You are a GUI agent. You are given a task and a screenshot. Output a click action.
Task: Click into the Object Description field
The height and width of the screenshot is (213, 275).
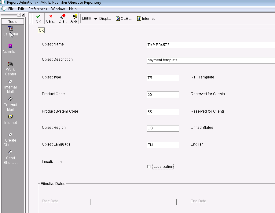(211, 60)
